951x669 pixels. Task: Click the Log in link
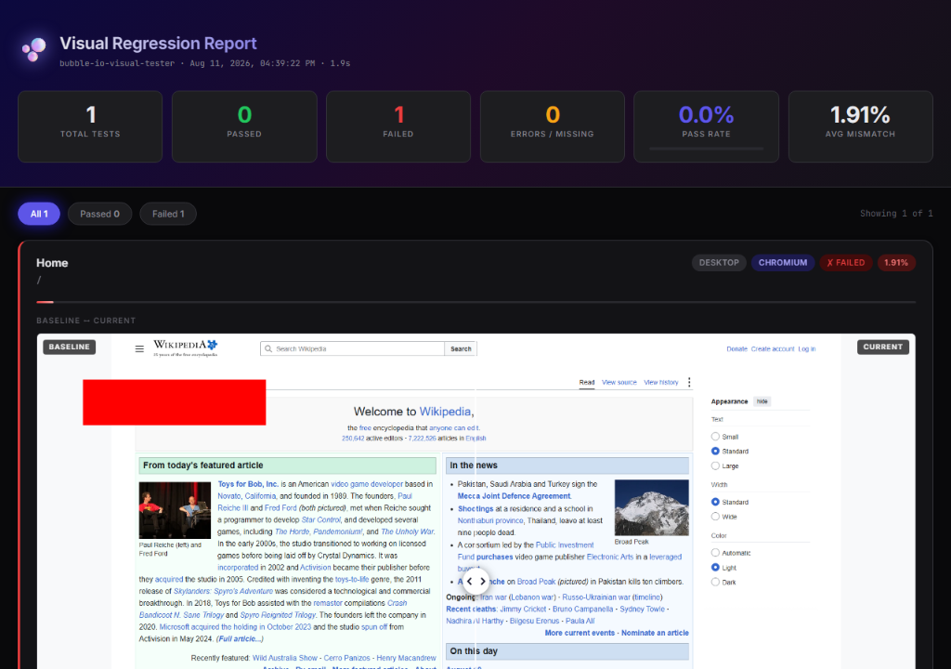(x=807, y=349)
